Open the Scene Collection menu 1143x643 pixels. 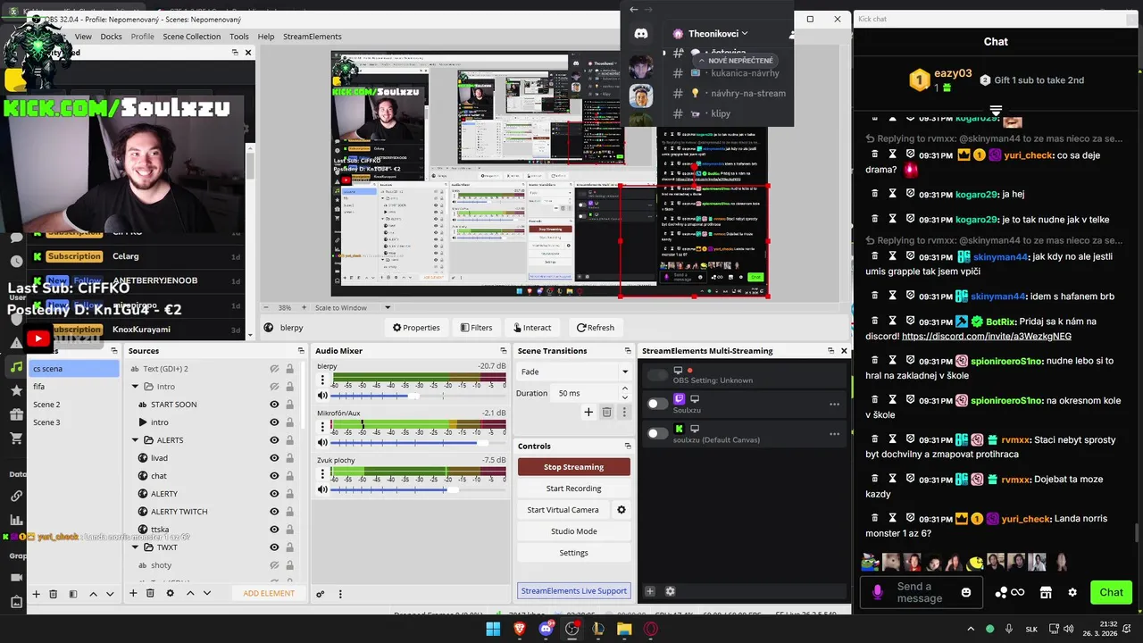point(191,37)
